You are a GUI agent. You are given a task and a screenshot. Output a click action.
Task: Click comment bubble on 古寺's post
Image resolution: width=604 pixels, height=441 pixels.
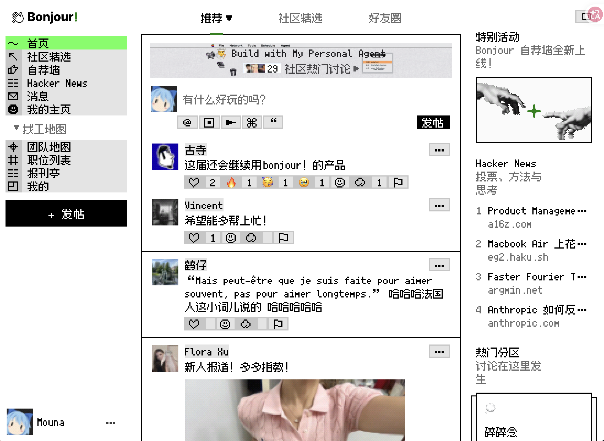(x=360, y=182)
